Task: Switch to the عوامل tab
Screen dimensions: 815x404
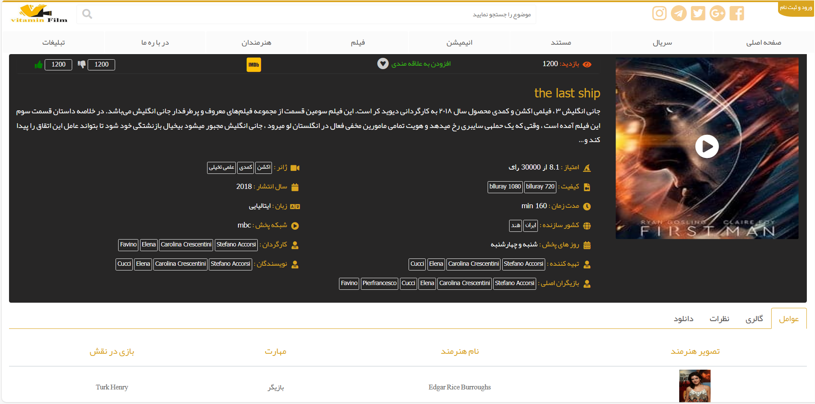Action: click(789, 319)
